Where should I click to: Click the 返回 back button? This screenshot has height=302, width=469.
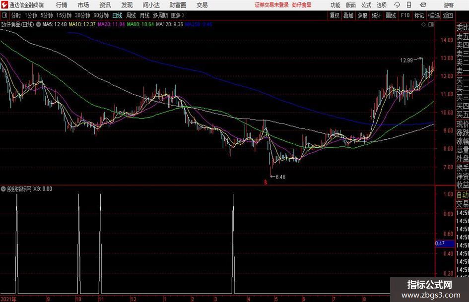(x=448, y=15)
